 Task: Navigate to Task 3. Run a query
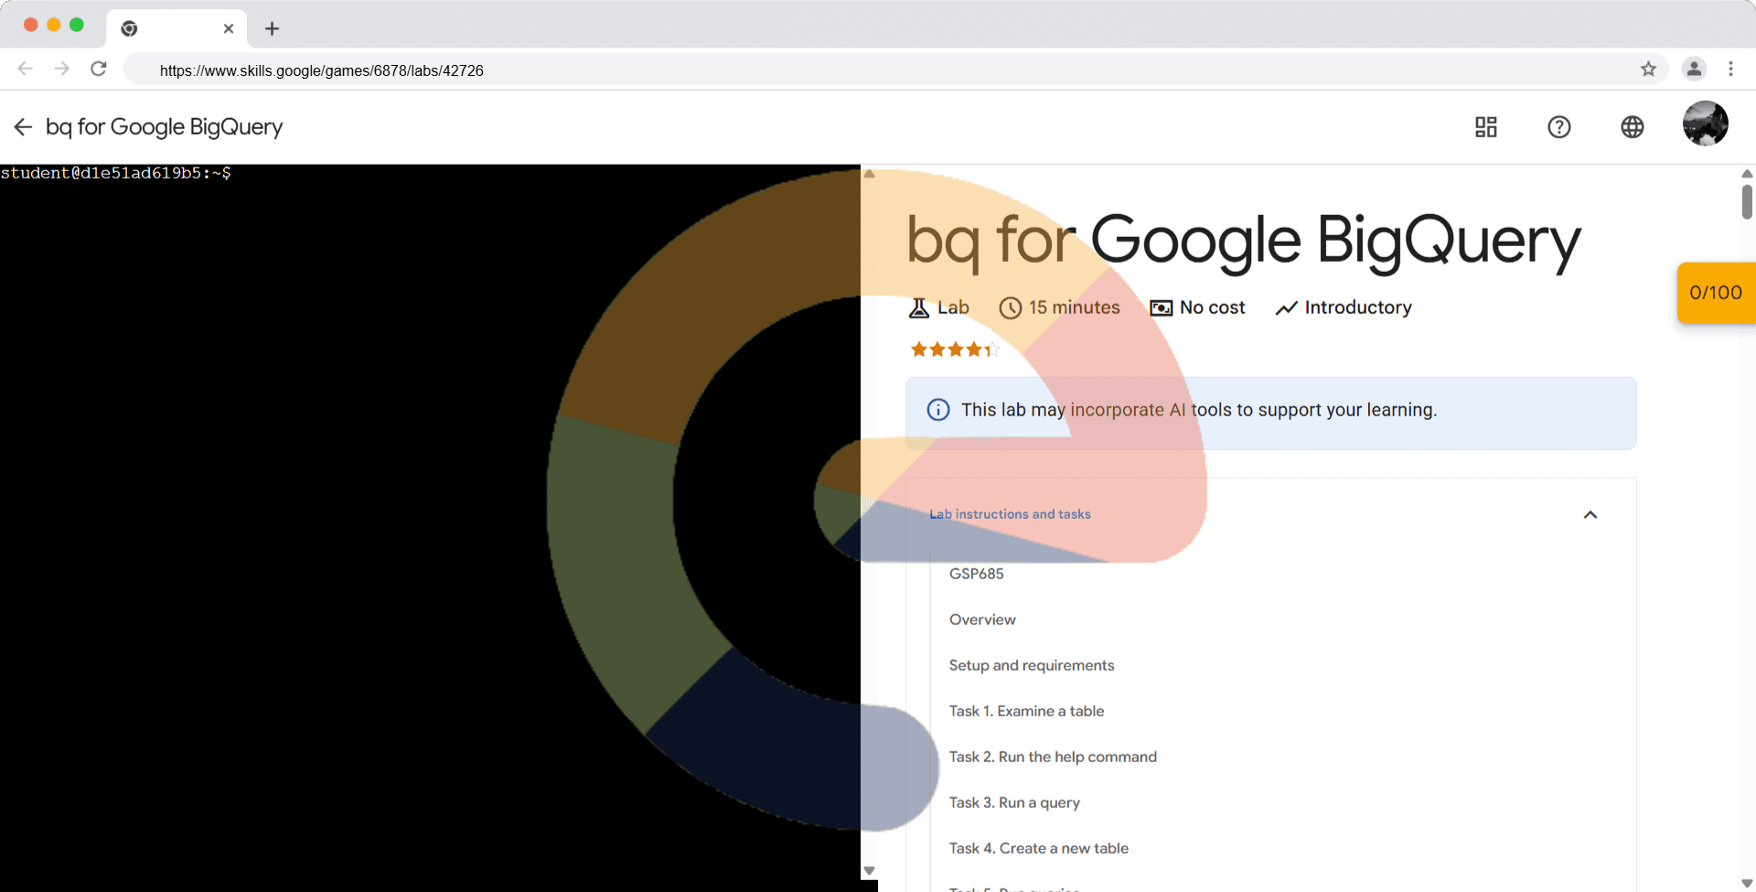pos(1014,802)
